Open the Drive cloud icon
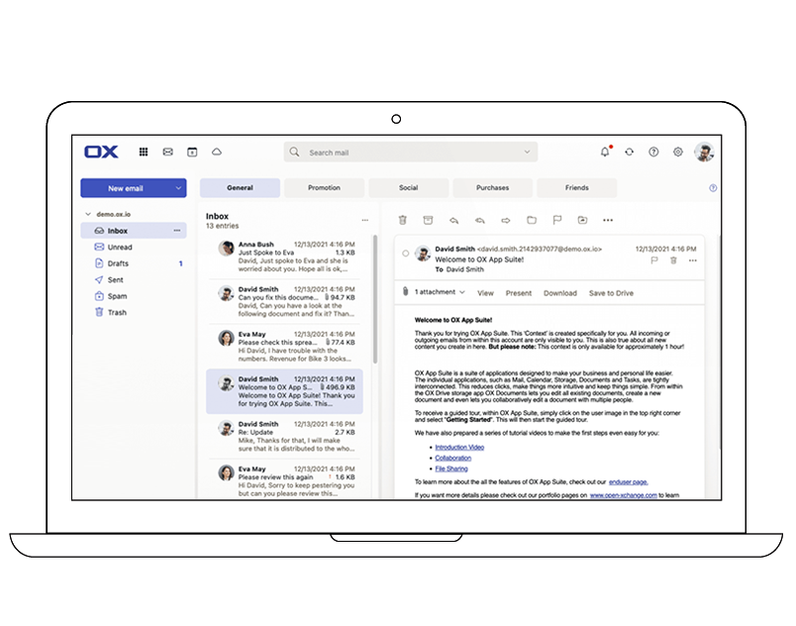 pyautogui.click(x=217, y=152)
